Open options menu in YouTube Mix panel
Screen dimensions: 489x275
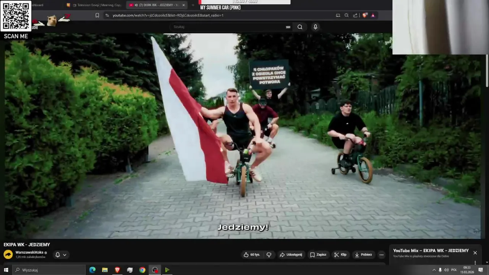point(475,263)
